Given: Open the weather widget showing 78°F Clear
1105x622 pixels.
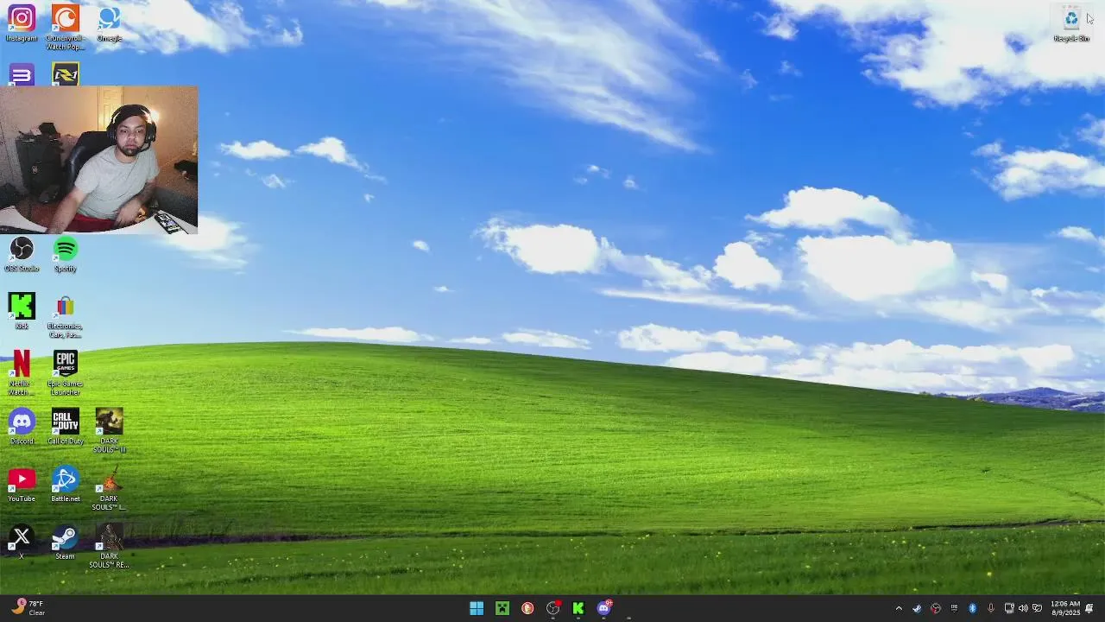Looking at the screenshot, I should (28, 608).
